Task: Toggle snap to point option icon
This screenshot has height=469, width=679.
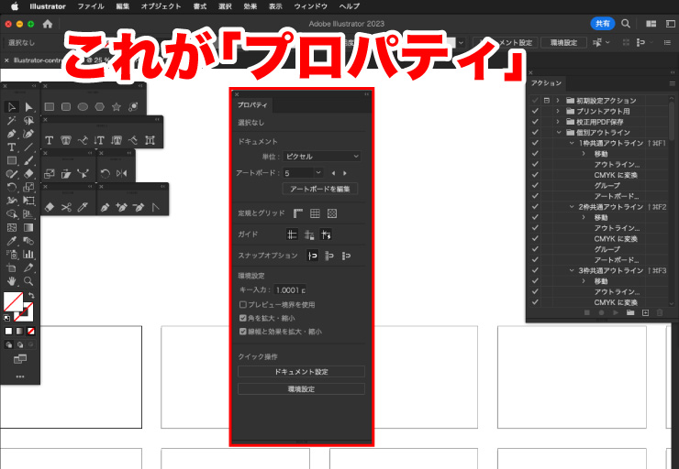Action: [312, 256]
